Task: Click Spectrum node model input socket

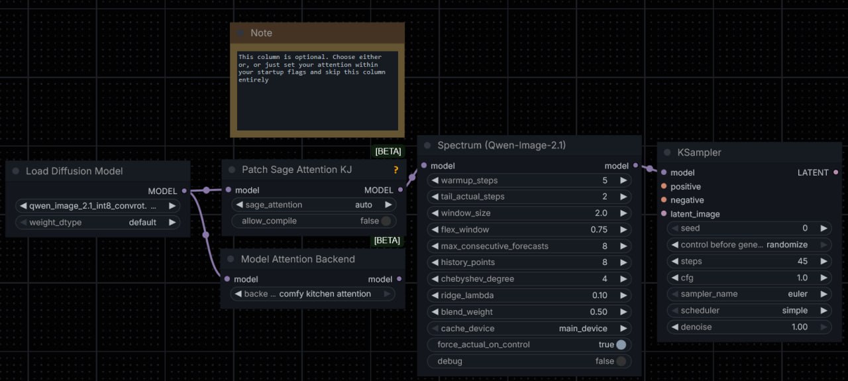Action: (x=423, y=166)
